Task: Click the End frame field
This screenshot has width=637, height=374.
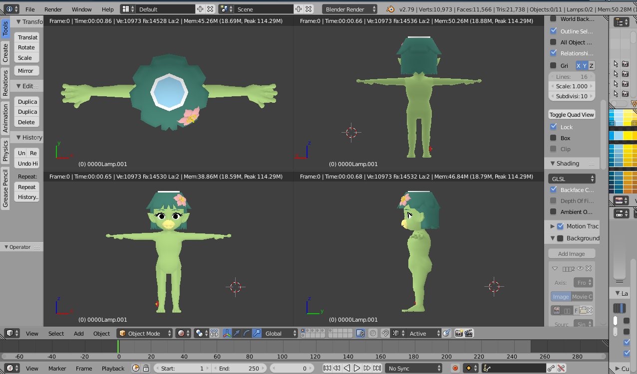Action: click(239, 369)
